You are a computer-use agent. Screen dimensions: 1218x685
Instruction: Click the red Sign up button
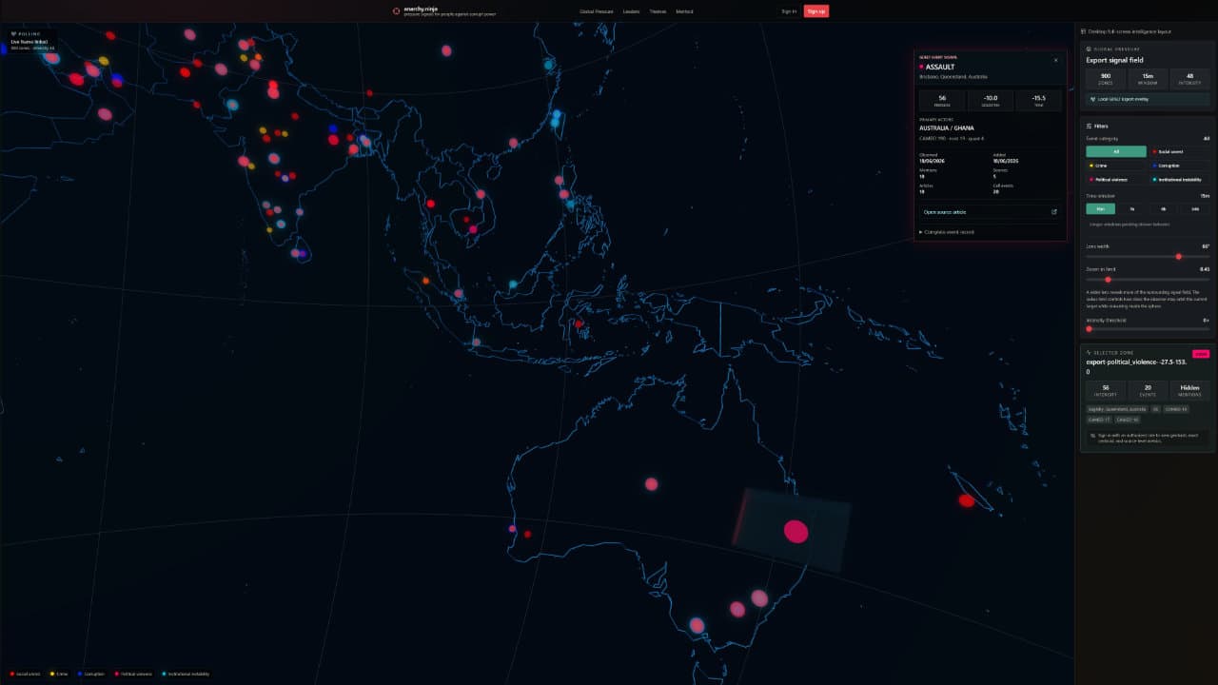point(815,11)
